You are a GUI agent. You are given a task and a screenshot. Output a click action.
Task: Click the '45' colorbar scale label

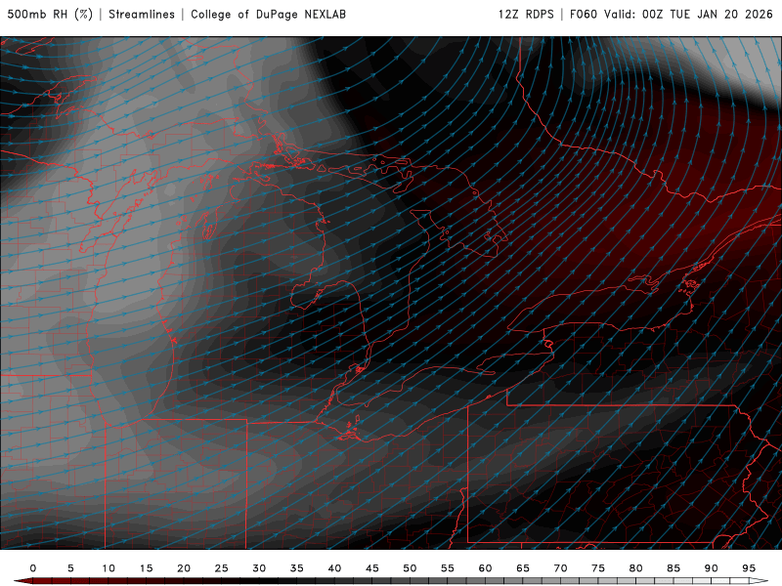(x=372, y=568)
